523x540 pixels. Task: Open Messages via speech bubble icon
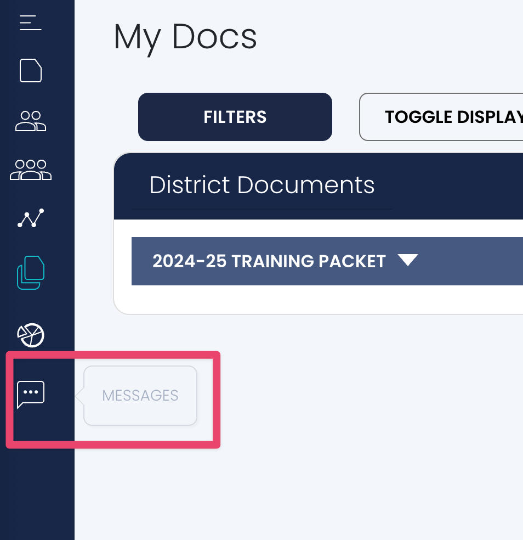point(31,395)
